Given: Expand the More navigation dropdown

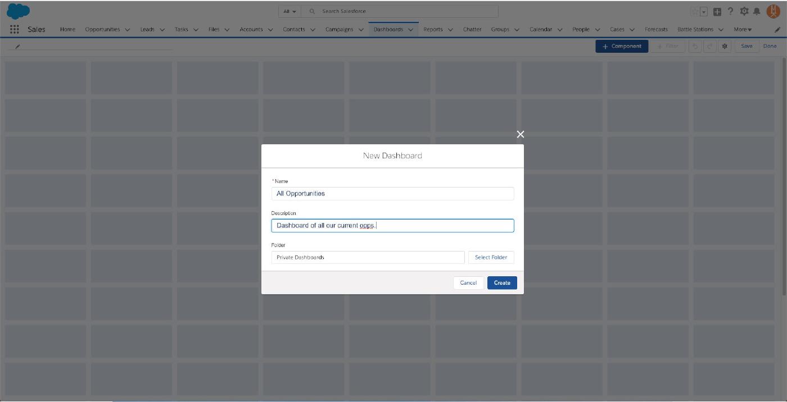Looking at the screenshot, I should pyautogui.click(x=743, y=30).
